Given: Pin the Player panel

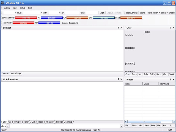Looking at the screenshot, I should tap(170, 79).
